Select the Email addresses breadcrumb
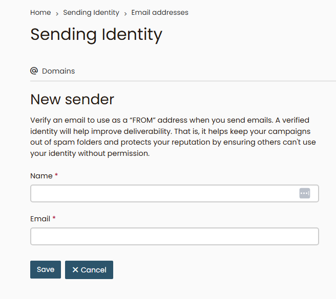 [160, 12]
